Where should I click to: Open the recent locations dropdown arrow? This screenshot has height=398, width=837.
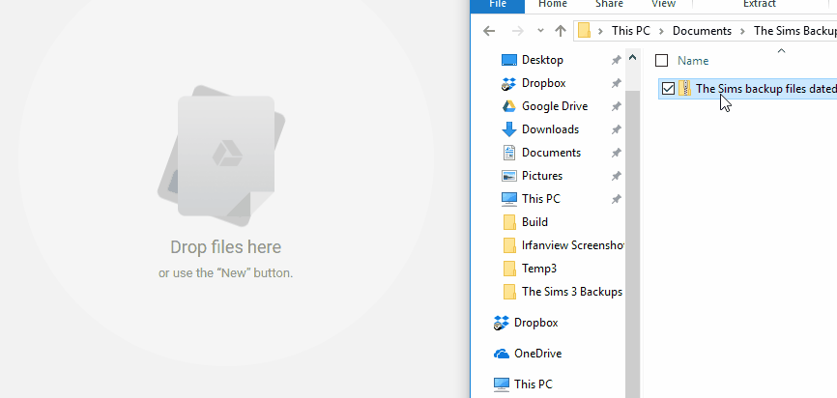click(x=540, y=31)
